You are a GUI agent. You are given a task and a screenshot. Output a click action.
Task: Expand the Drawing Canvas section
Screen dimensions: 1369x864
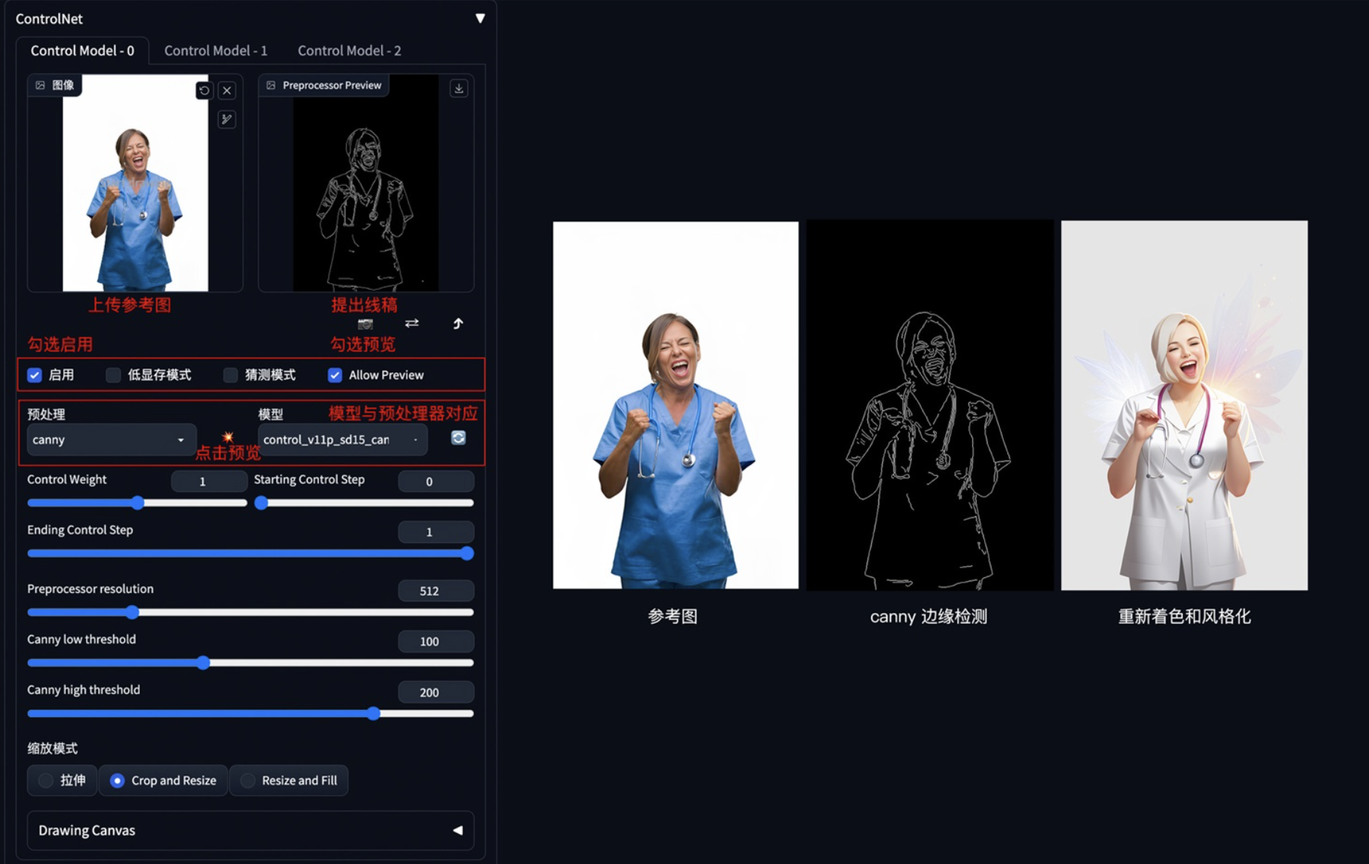click(251, 830)
